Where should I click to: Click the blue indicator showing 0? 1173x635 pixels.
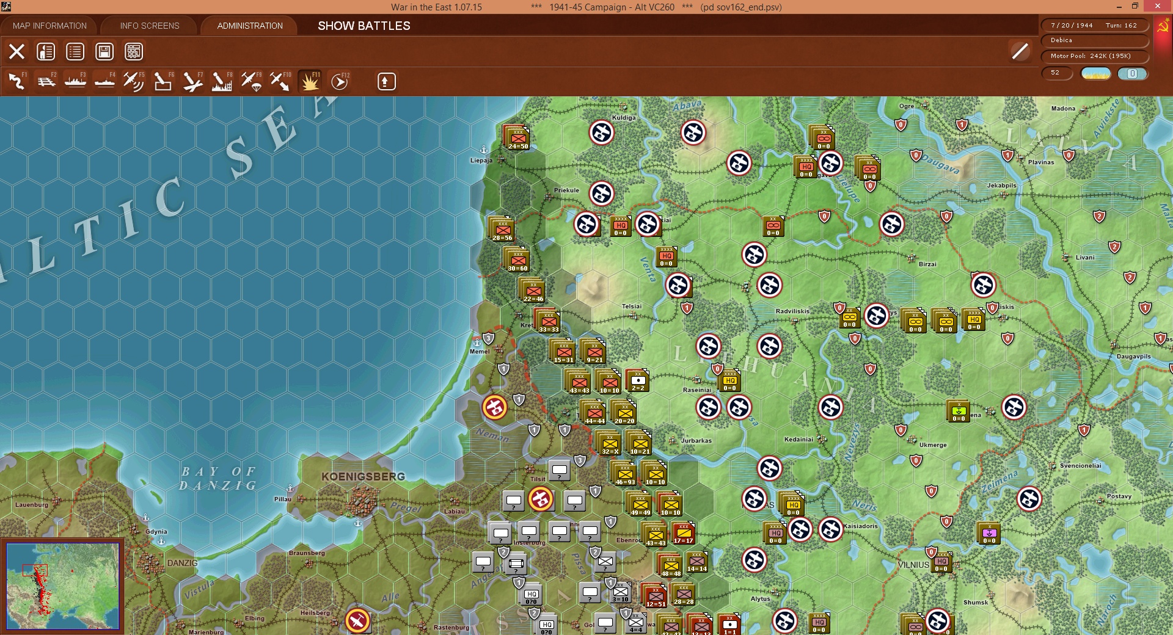tap(1133, 73)
